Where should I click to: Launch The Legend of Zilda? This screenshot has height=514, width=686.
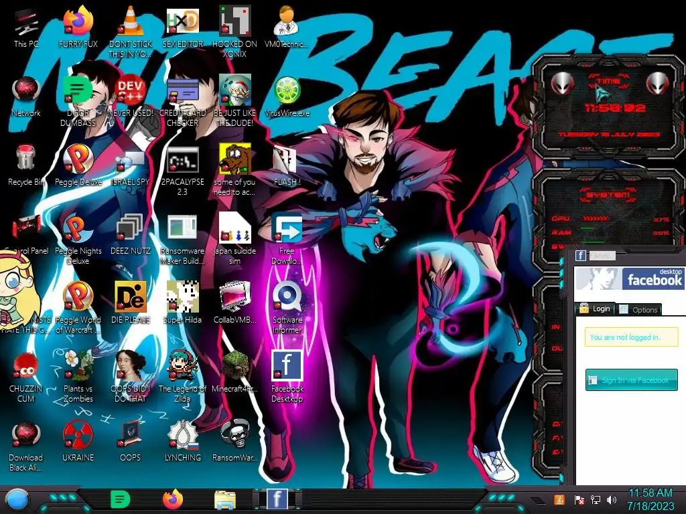[x=183, y=377]
